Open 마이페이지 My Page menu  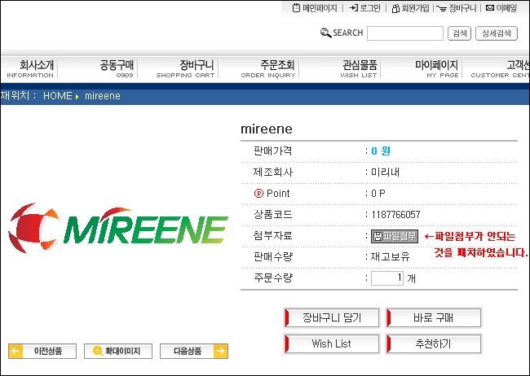tap(436, 68)
